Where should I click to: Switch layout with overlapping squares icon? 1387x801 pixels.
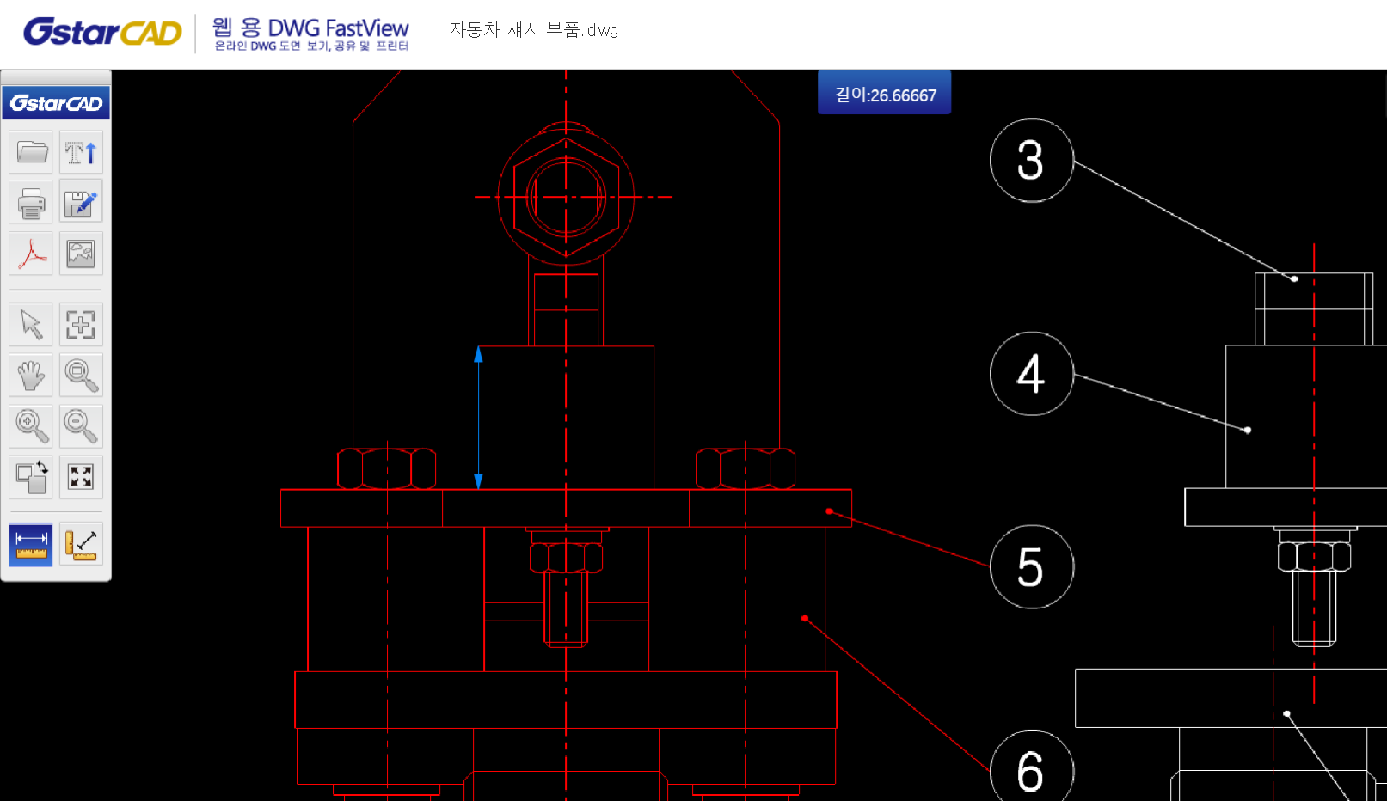point(32,477)
